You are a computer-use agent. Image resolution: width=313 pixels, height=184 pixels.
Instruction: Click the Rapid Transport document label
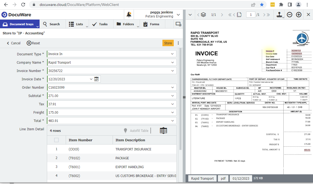point(202,178)
